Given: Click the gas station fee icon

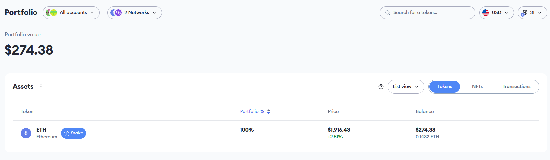Looking at the screenshot, I should tap(525, 13).
